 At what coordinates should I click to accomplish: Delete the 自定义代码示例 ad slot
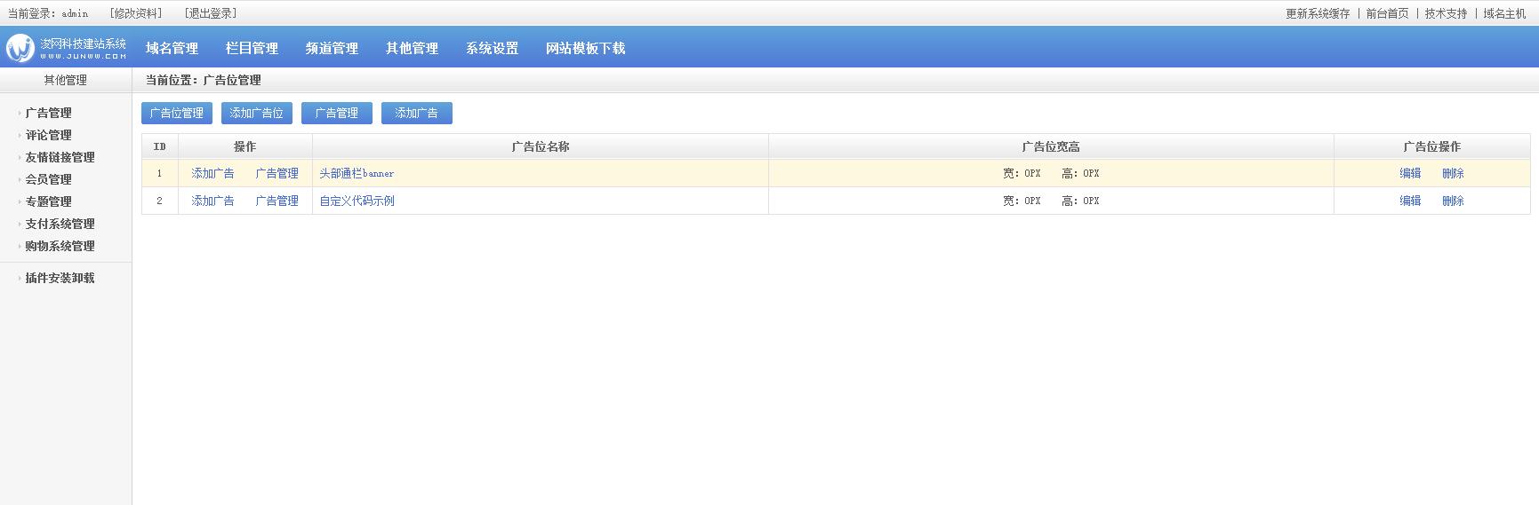point(1453,201)
